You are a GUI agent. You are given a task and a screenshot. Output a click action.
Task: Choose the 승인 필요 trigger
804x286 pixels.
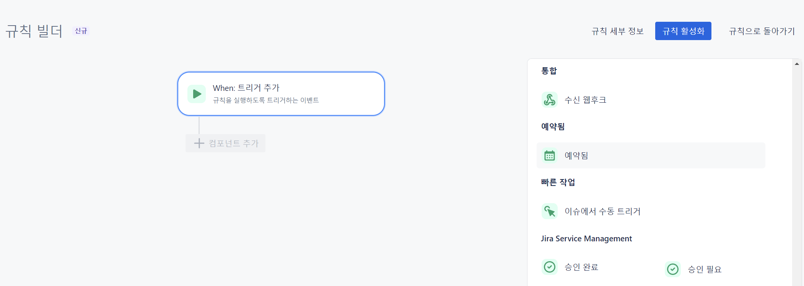pos(705,269)
